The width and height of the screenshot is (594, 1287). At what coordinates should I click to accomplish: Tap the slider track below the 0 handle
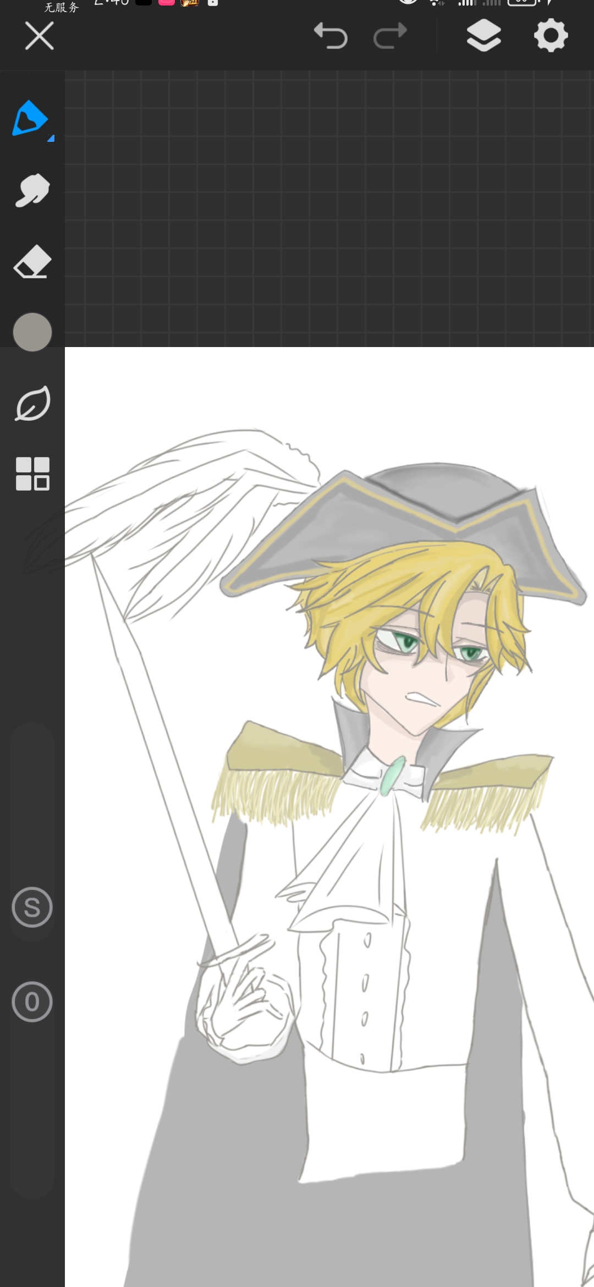(x=32, y=1111)
